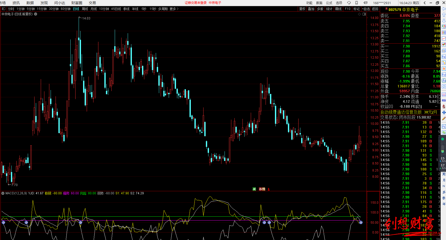Image resolution: width=446 pixels, height=240 pixels.
Task: Click the 标记 button
Action: click(x=357, y=9)
